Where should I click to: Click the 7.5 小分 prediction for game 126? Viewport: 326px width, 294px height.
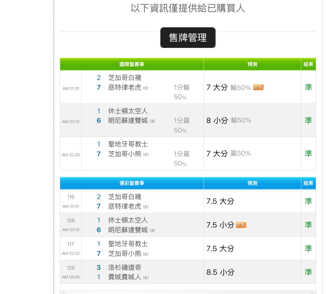coord(220,225)
